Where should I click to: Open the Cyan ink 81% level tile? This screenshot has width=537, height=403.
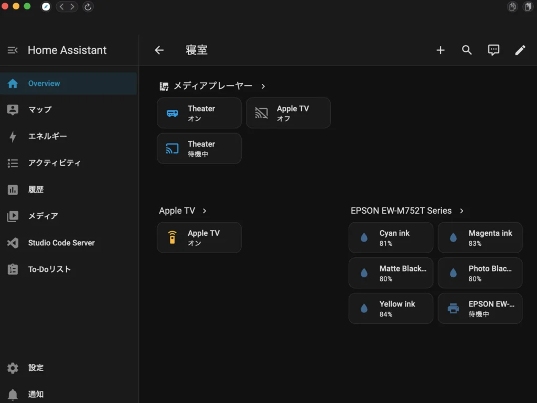pos(391,238)
